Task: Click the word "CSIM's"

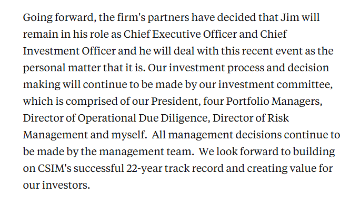Action: point(54,168)
